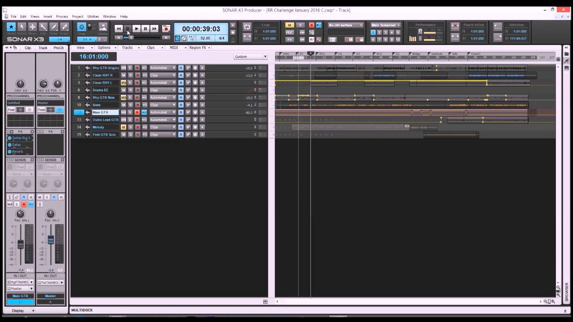Open the File menu
This screenshot has width=573, height=322.
tap(14, 17)
